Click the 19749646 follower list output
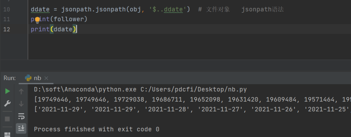 click(x=192, y=99)
